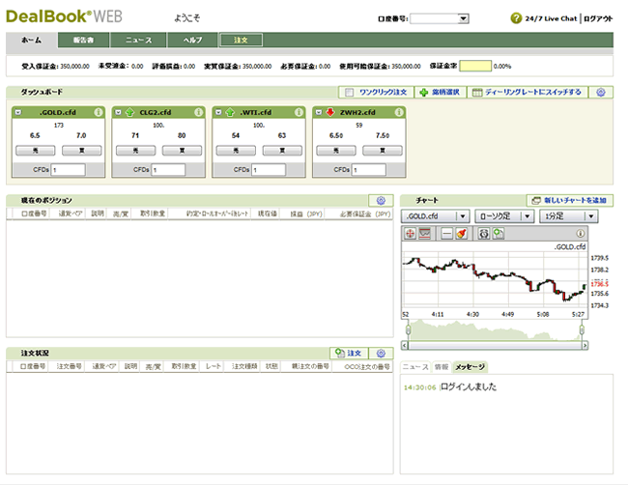Expand the ZWH2.cfd tile menu arrow

coord(319,112)
